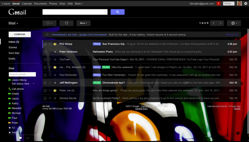Open the settings gear in the black top bar
The image size is (249, 142).
[246, 4]
